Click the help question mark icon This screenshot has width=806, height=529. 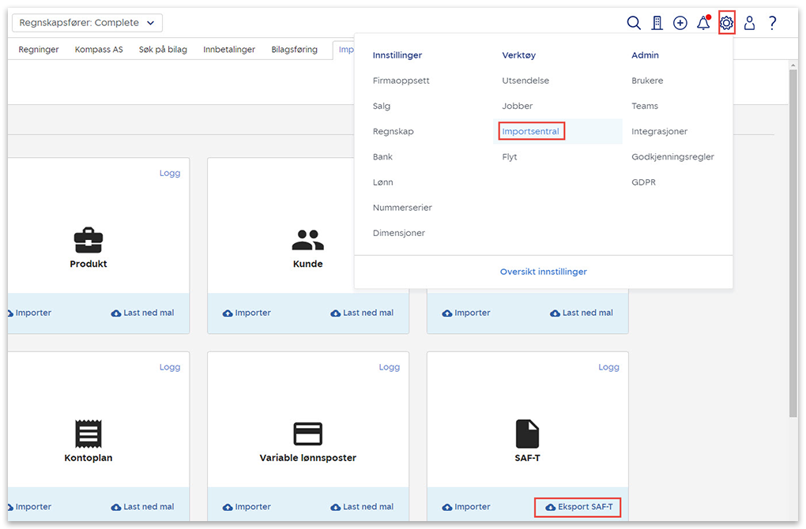(x=772, y=23)
